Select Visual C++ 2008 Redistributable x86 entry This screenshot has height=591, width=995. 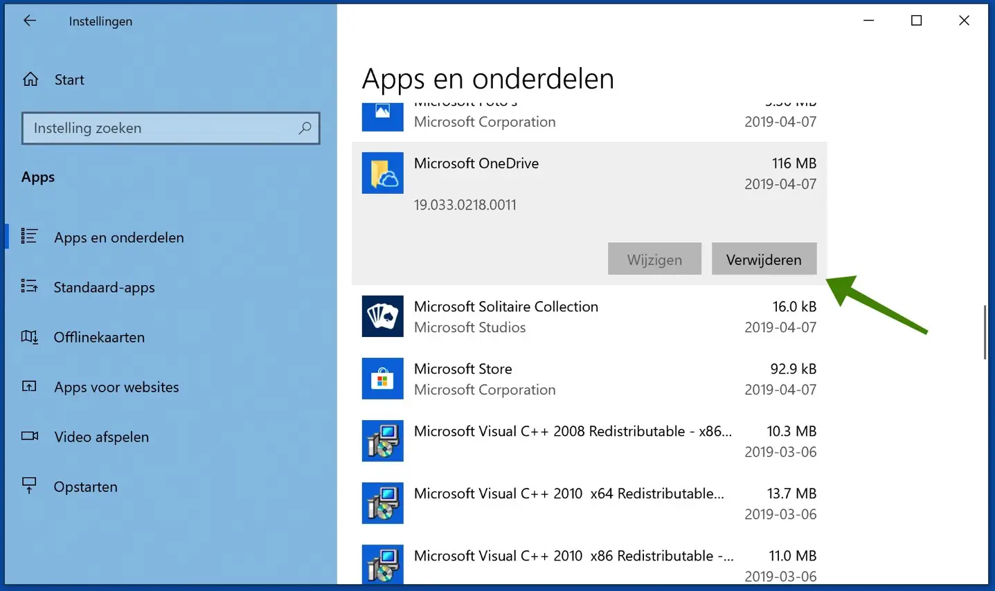(x=589, y=441)
